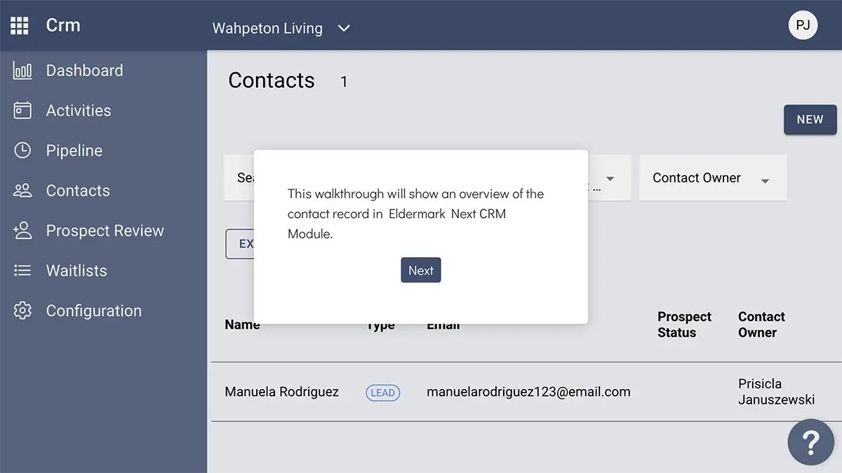Click the Waitlists list icon
Image resolution: width=842 pixels, height=473 pixels.
pyautogui.click(x=22, y=270)
